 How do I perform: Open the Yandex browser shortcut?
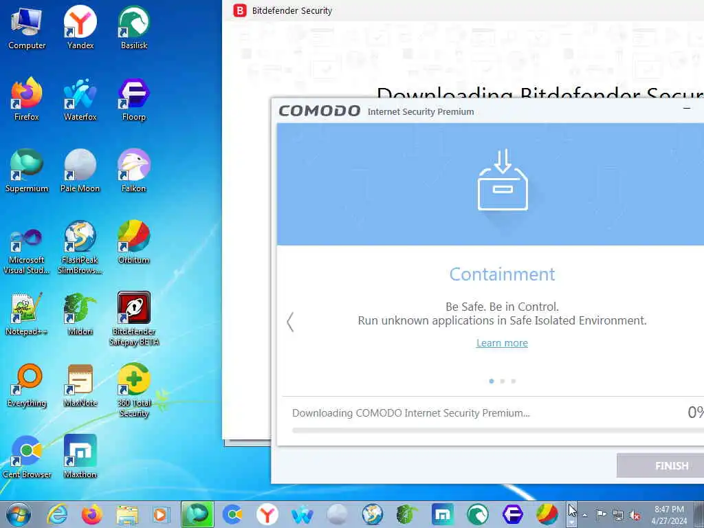point(80,27)
